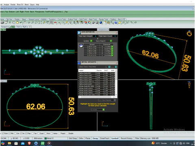The width and height of the screenshot is (195, 146).
Task: Toggle the Mid osnap checkbox
Action: click(x=9, y=133)
